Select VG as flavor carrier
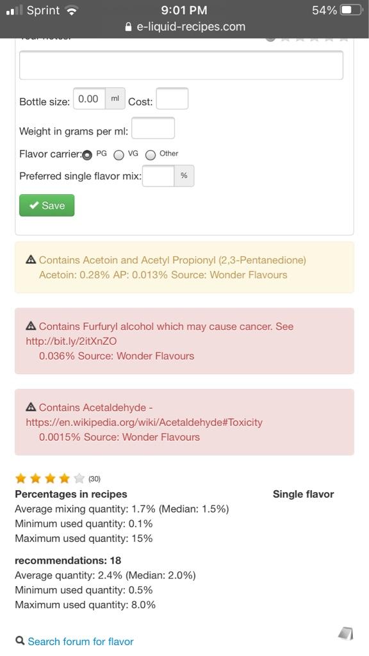369x656 pixels. [x=119, y=155]
